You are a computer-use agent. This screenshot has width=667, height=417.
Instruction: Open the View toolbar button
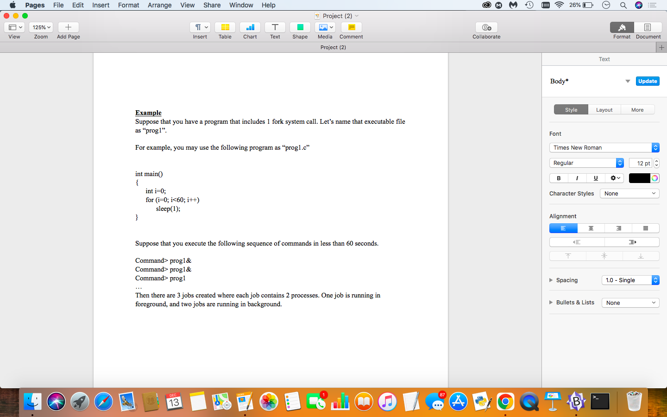coord(14,27)
